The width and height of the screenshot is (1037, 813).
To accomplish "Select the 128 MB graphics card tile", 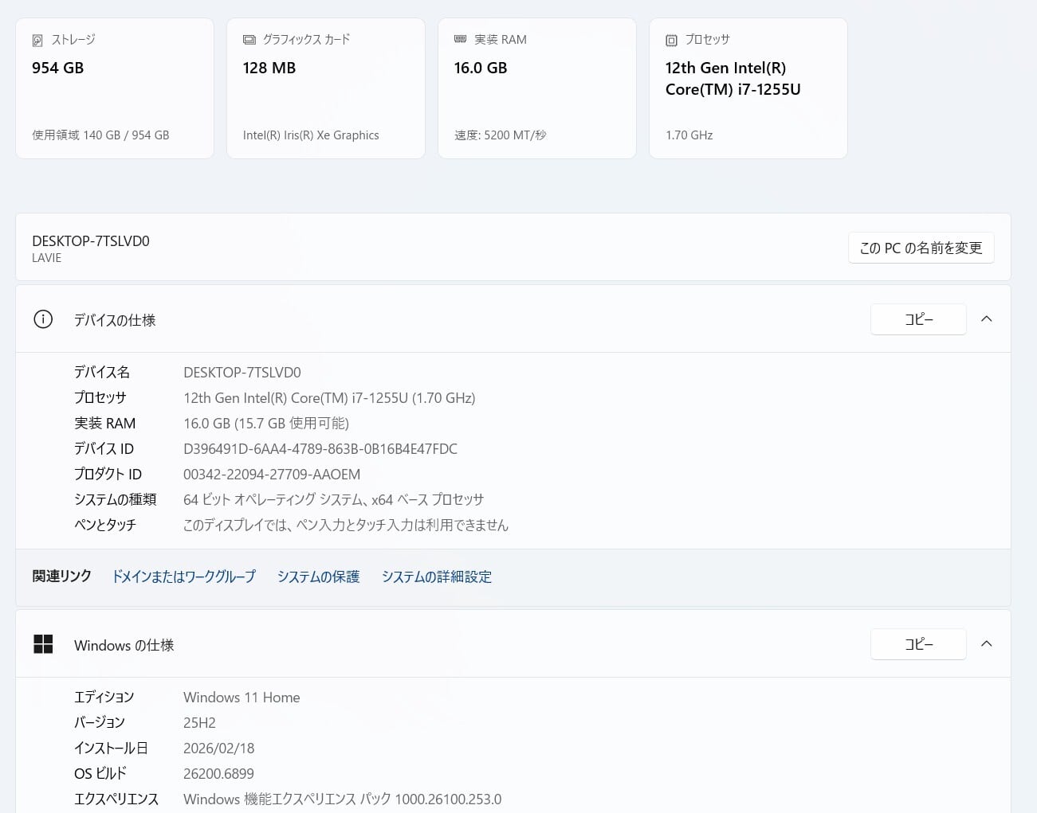I will 325,88.
